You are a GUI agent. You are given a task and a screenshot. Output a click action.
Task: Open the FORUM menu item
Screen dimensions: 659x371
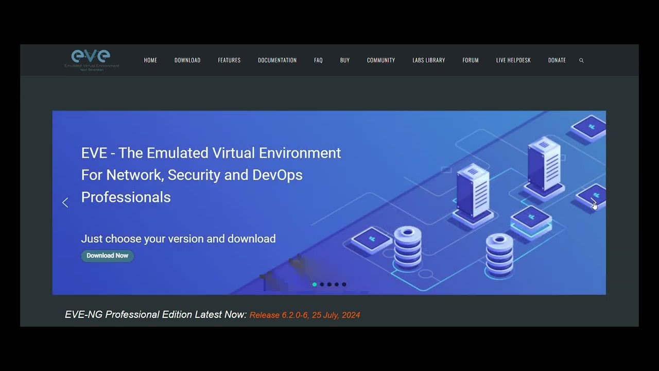coord(471,60)
